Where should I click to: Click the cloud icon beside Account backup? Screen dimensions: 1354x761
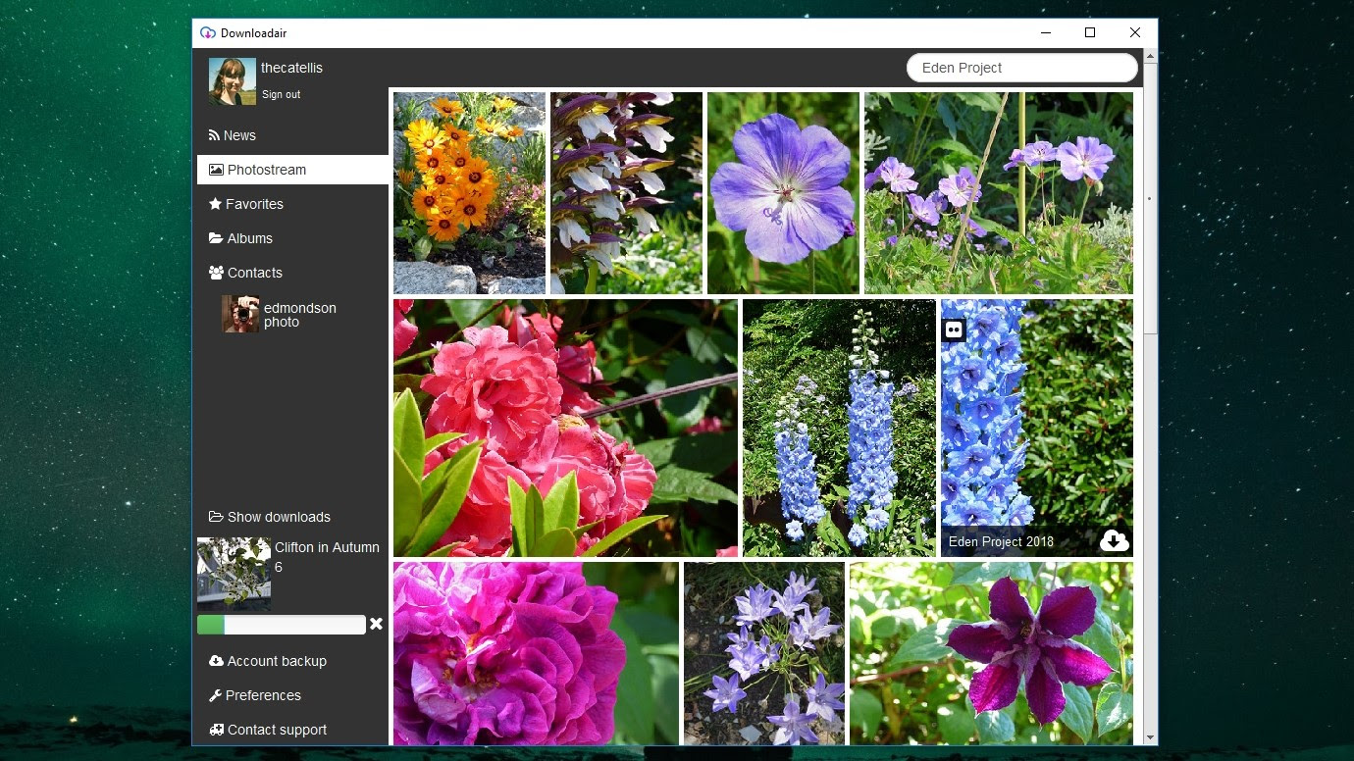(216, 661)
